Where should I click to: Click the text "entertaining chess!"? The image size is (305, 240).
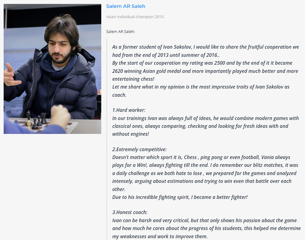(133, 79)
